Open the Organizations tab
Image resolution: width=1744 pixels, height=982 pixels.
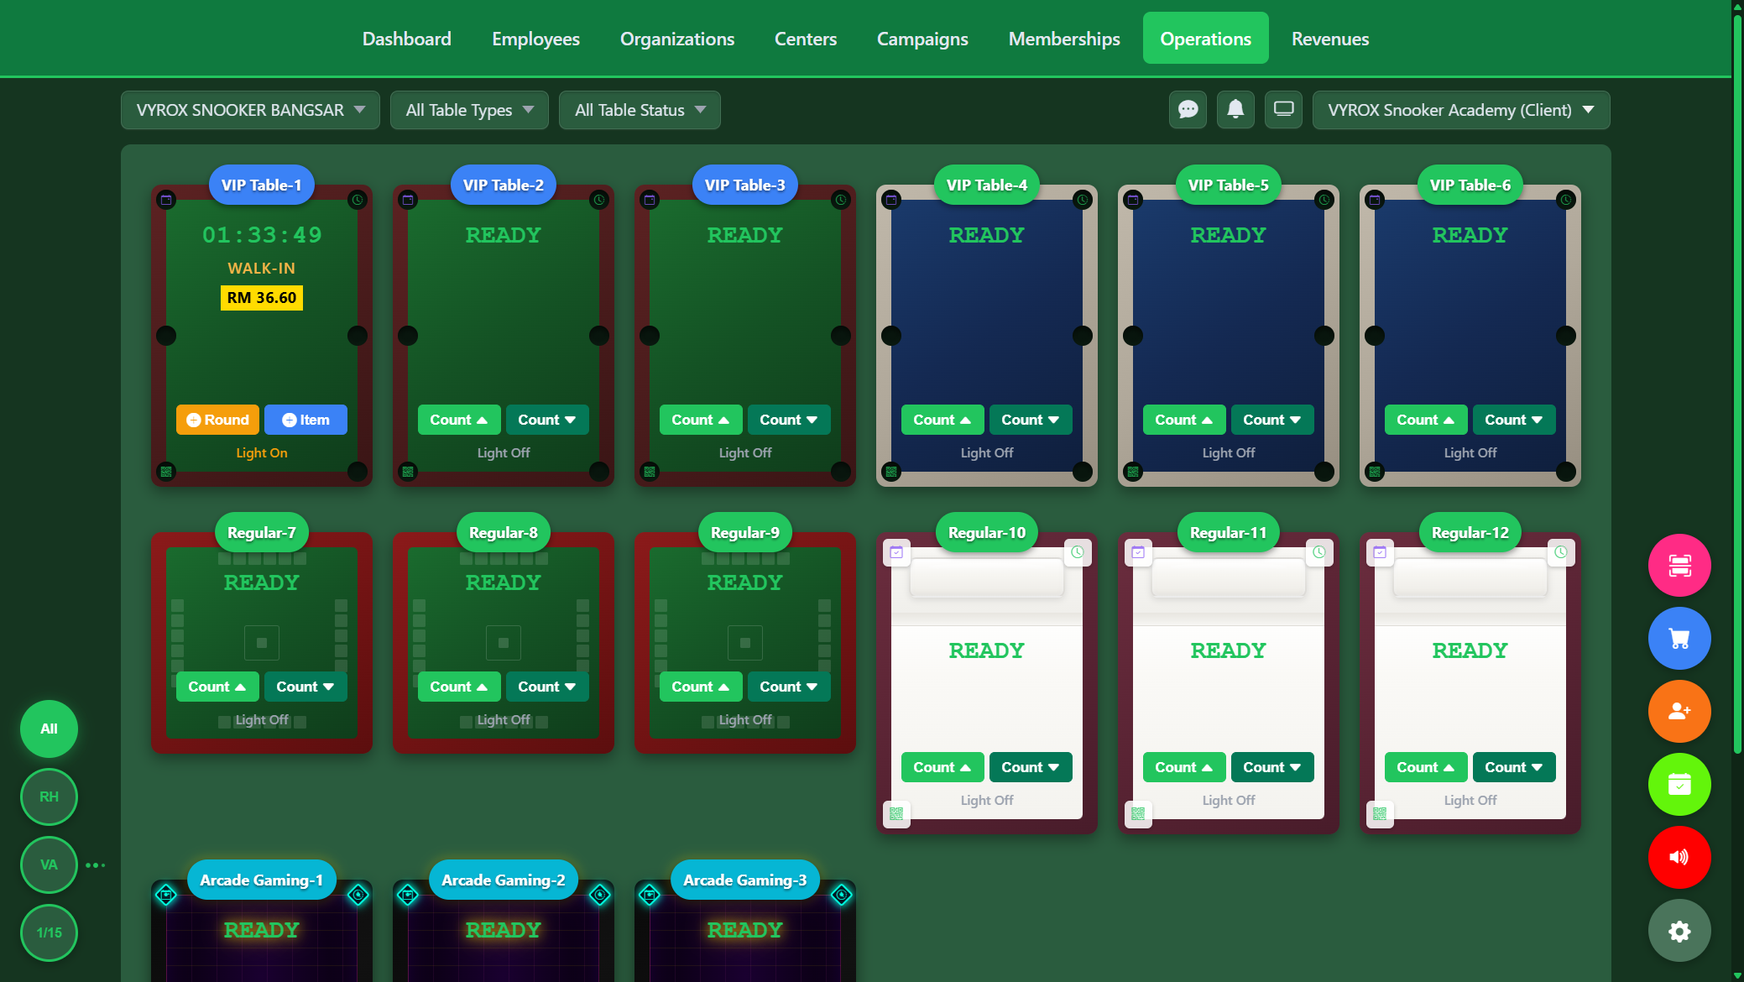click(x=677, y=39)
